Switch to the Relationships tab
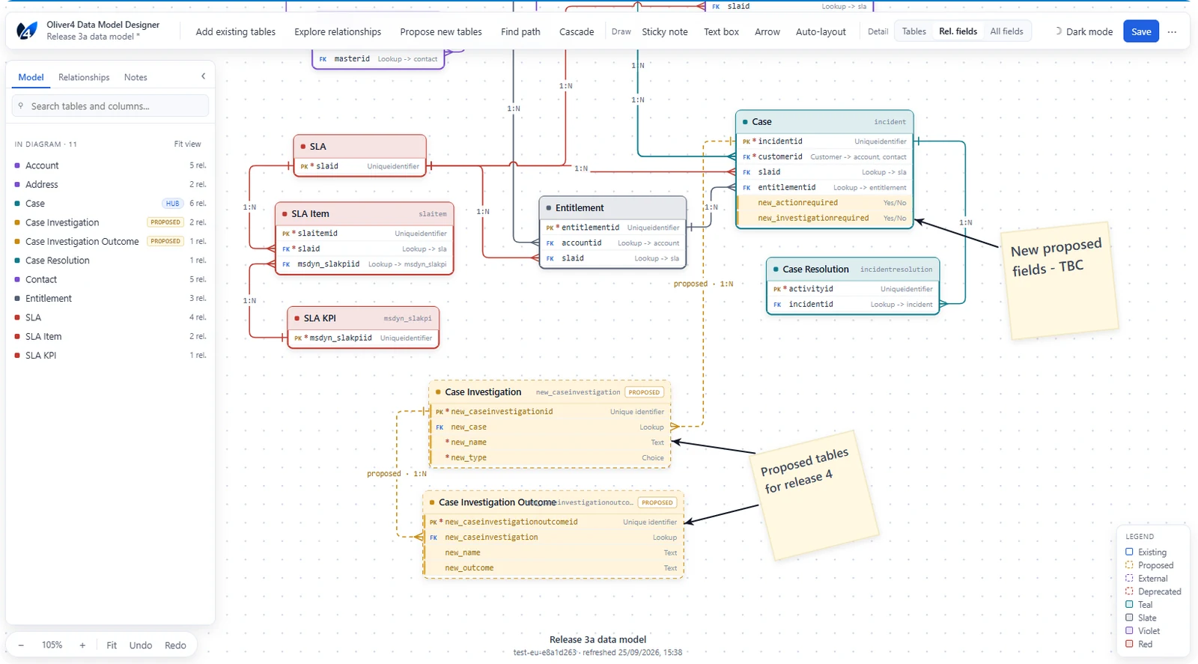Image resolution: width=1198 pixels, height=664 pixels. click(x=84, y=77)
